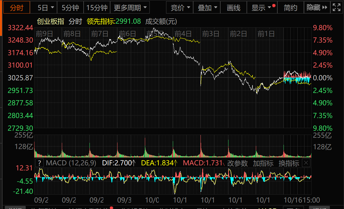Select the 分时 intraday tab

(17, 8)
